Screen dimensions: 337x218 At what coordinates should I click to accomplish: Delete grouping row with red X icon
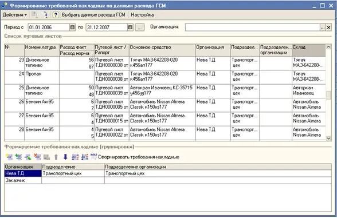[x=37, y=157]
